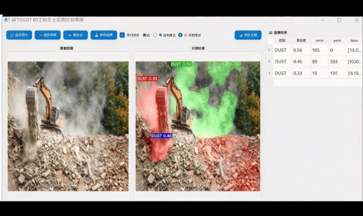Screen dimensions: 363x216
Task: Click the category column header above DUST
Action: 282,40
